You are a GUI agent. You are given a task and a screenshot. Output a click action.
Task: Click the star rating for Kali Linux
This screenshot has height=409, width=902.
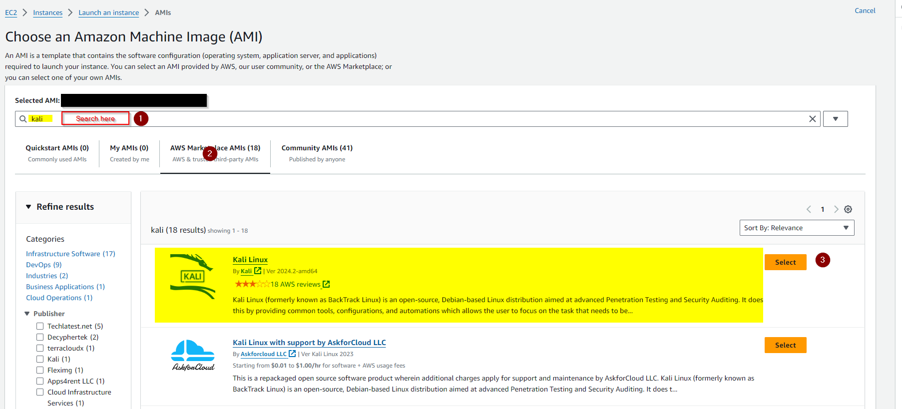click(x=252, y=284)
